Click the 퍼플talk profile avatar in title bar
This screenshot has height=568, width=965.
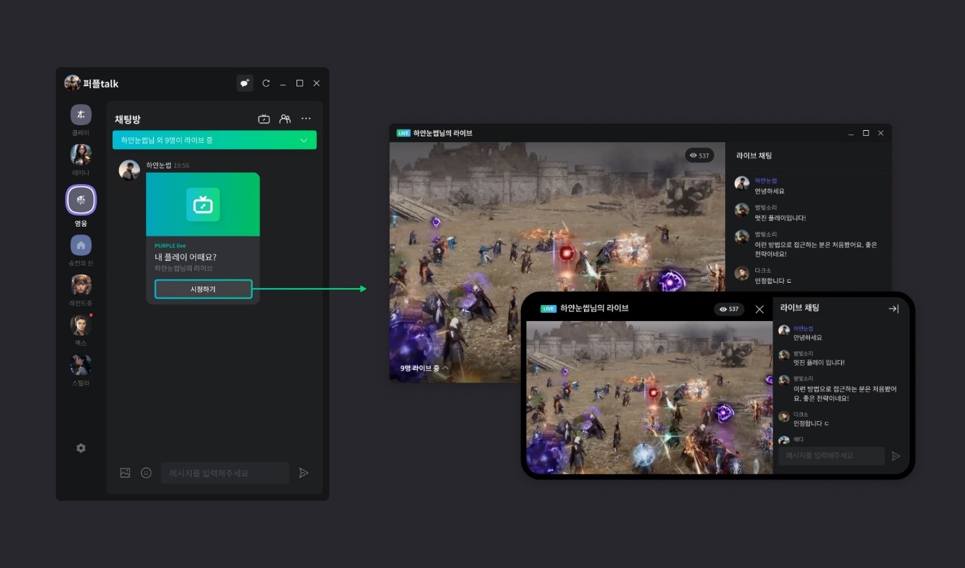click(72, 83)
